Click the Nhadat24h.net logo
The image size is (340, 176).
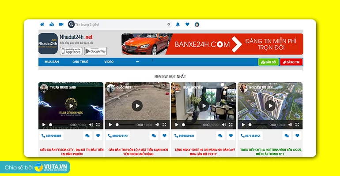pos(48,44)
